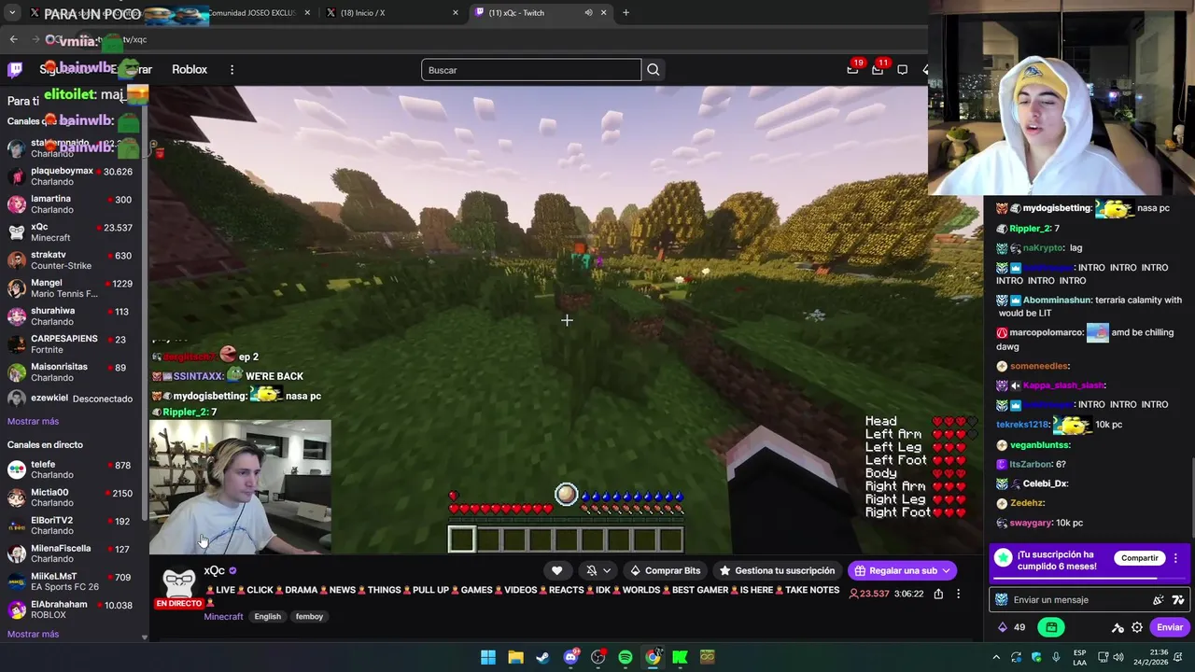Image resolution: width=1195 pixels, height=672 pixels.
Task: Open shurahiwa channel in the sidebar
Action: [x=73, y=316]
